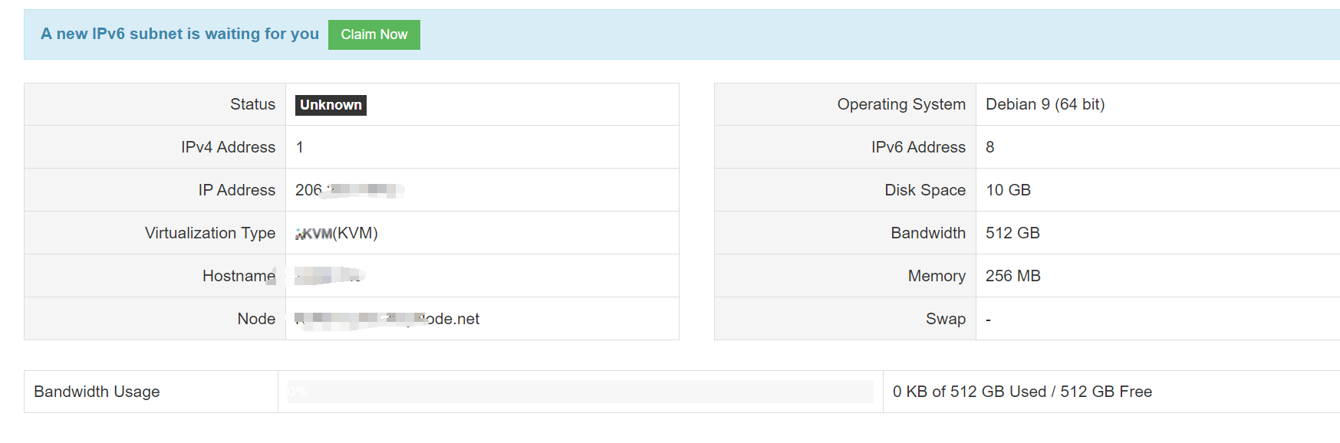The width and height of the screenshot is (1340, 443).
Task: Click the IPv4 Address count value
Action: tap(299, 147)
